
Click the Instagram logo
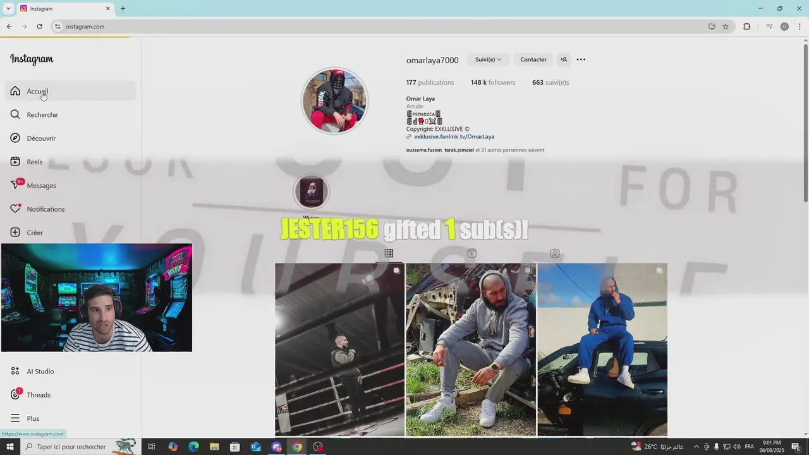[x=32, y=59]
